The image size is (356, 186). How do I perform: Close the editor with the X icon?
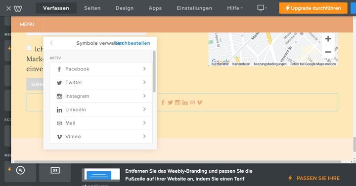point(8,8)
